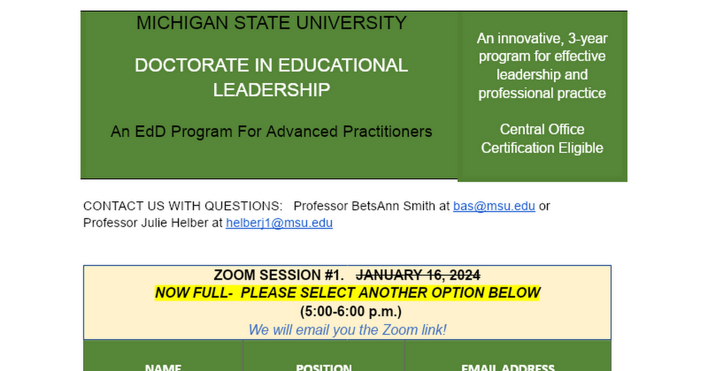Image resolution: width=708 pixels, height=371 pixels.
Task: Click 'We will email you the Zoom link!' text
Action: (x=347, y=330)
